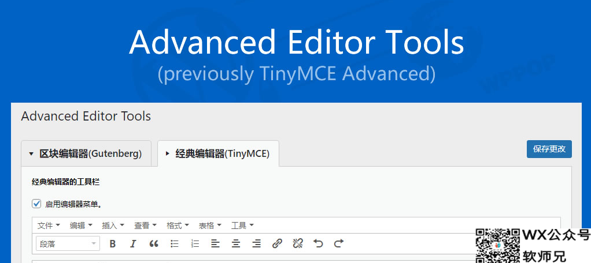The width and height of the screenshot is (591, 263).
Task: Open the 表格 menu
Action: (210, 226)
